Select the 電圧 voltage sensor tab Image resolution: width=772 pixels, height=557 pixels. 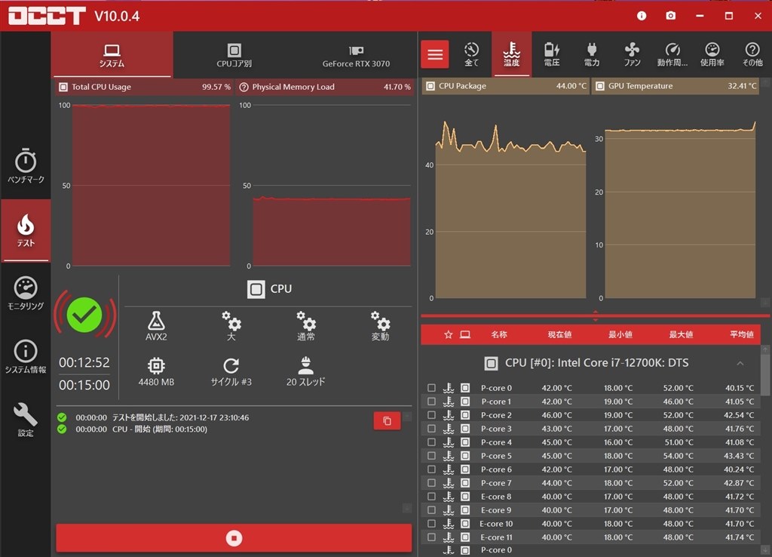[551, 54]
